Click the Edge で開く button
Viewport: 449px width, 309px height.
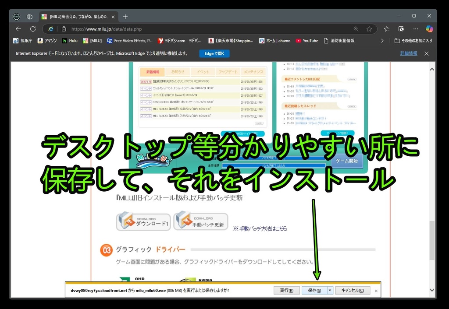point(214,53)
